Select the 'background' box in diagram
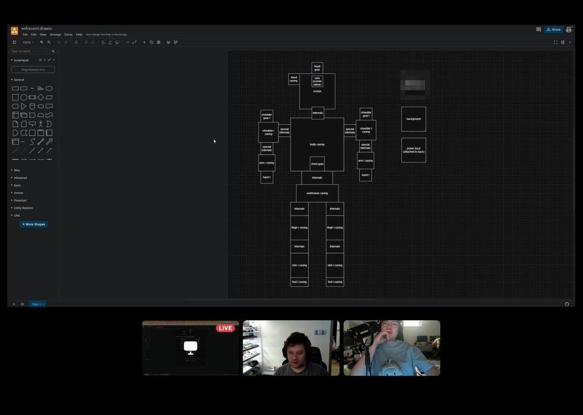This screenshot has height=415, width=583. [413, 119]
